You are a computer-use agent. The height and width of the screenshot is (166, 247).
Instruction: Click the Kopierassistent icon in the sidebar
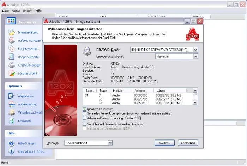(x=12, y=48)
